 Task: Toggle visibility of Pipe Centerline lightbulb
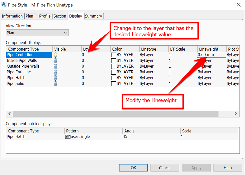[x=55, y=55]
